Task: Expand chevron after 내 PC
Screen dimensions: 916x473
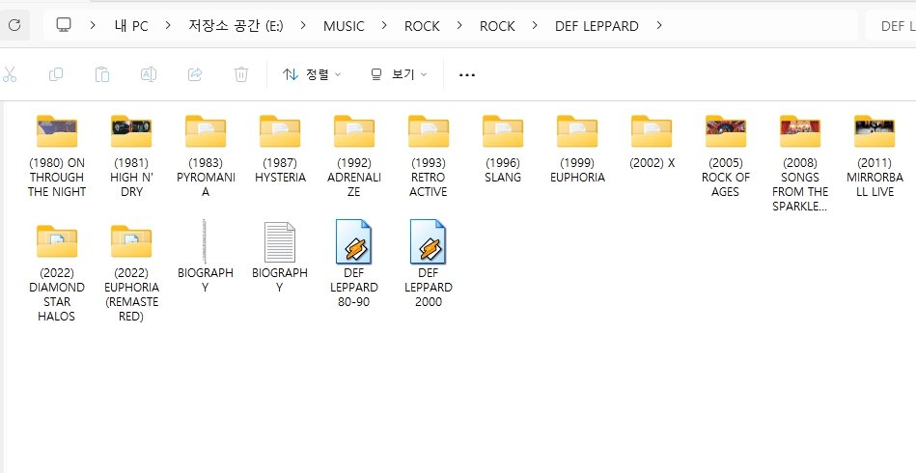Action: 168,26
